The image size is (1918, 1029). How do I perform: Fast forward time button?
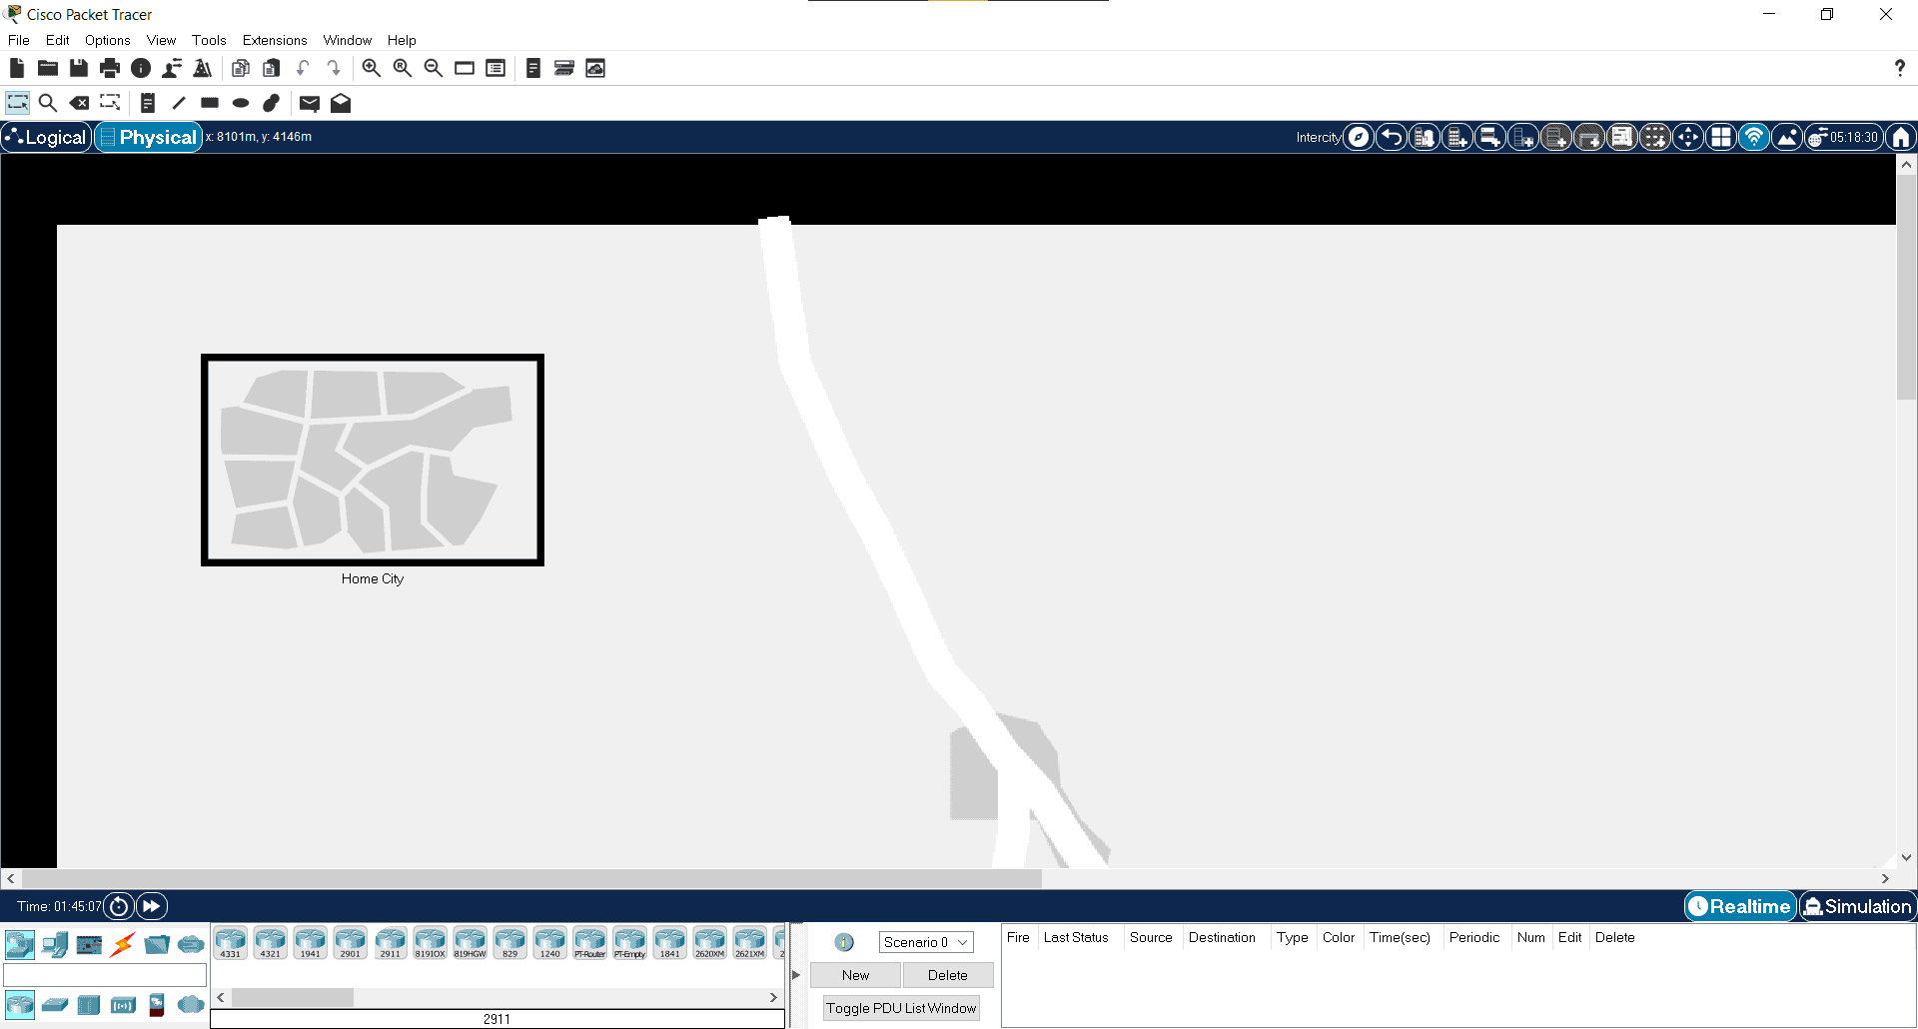point(151,906)
